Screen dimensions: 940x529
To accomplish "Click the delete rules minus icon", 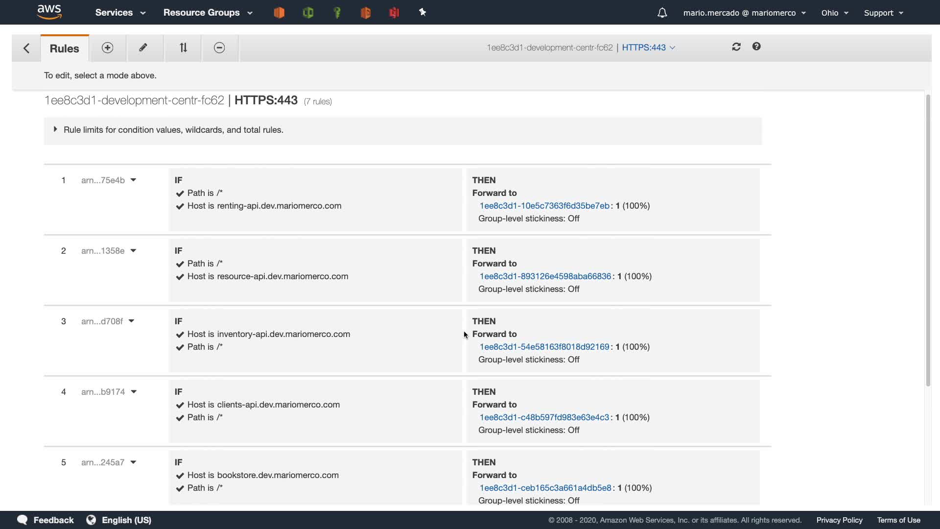I will (219, 48).
